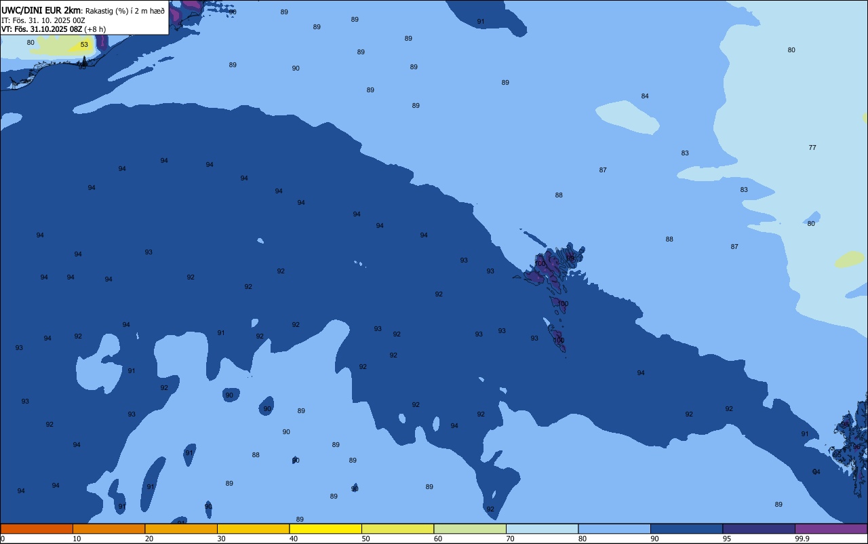Click the navy 95–99.9 legend swatch
The width and height of the screenshot is (868, 544).
pos(759,528)
